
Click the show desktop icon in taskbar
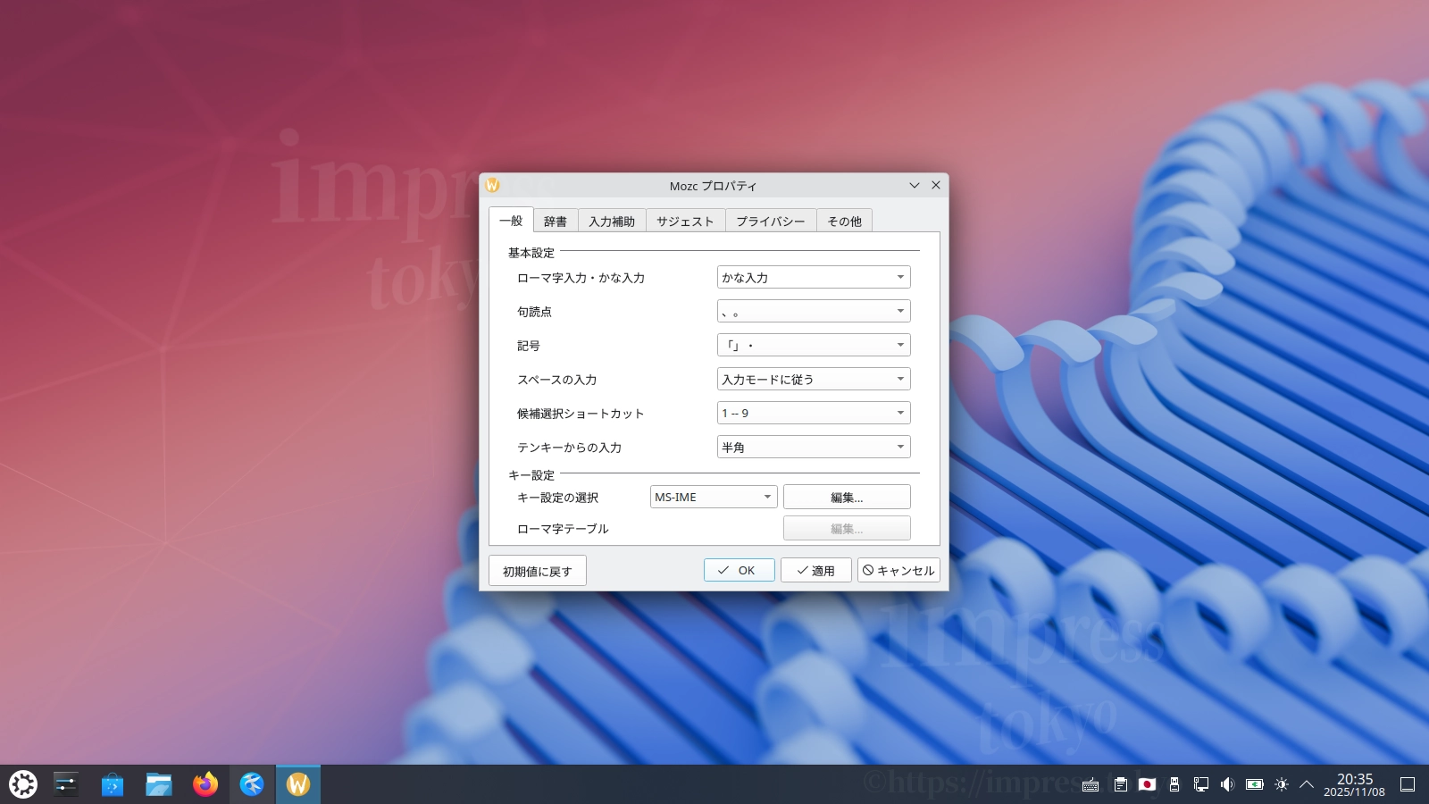tap(1408, 784)
